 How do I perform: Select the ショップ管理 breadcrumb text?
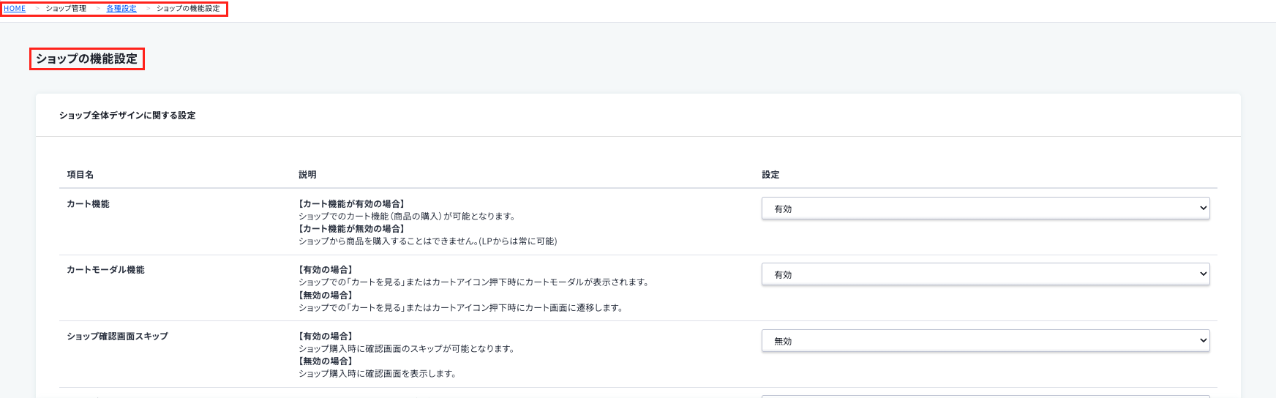click(x=66, y=9)
